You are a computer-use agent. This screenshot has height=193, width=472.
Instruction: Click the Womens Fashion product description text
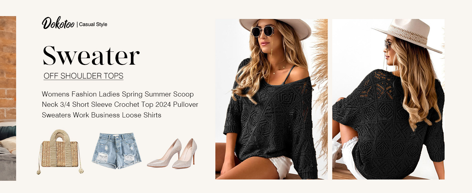pyautogui.click(x=120, y=105)
